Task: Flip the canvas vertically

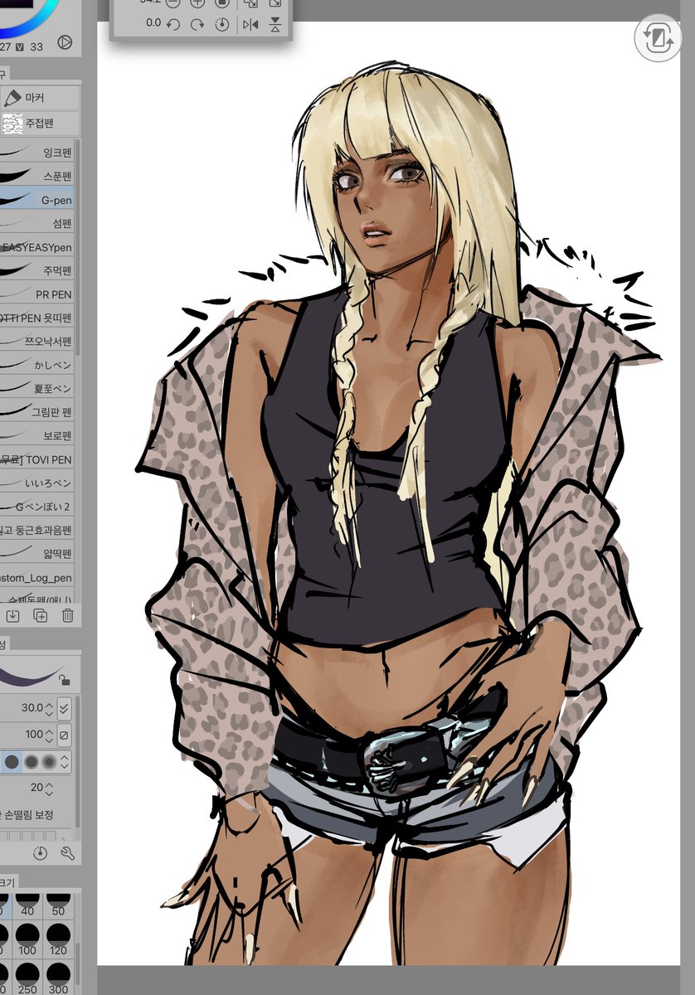Action: pos(275,24)
